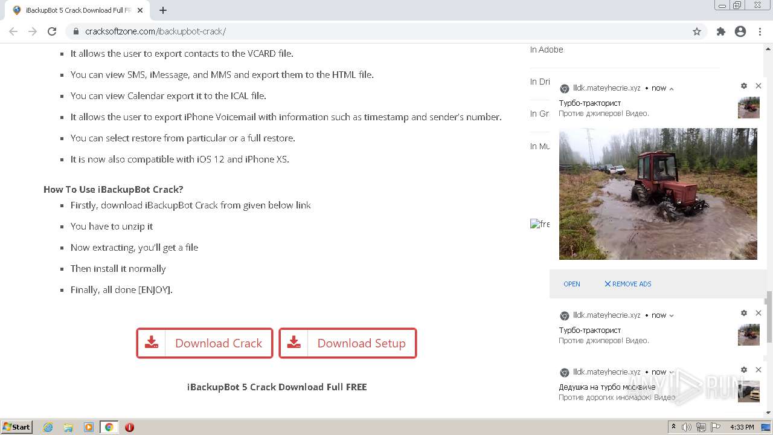Expand the Дедушка notification chevron

click(672, 372)
